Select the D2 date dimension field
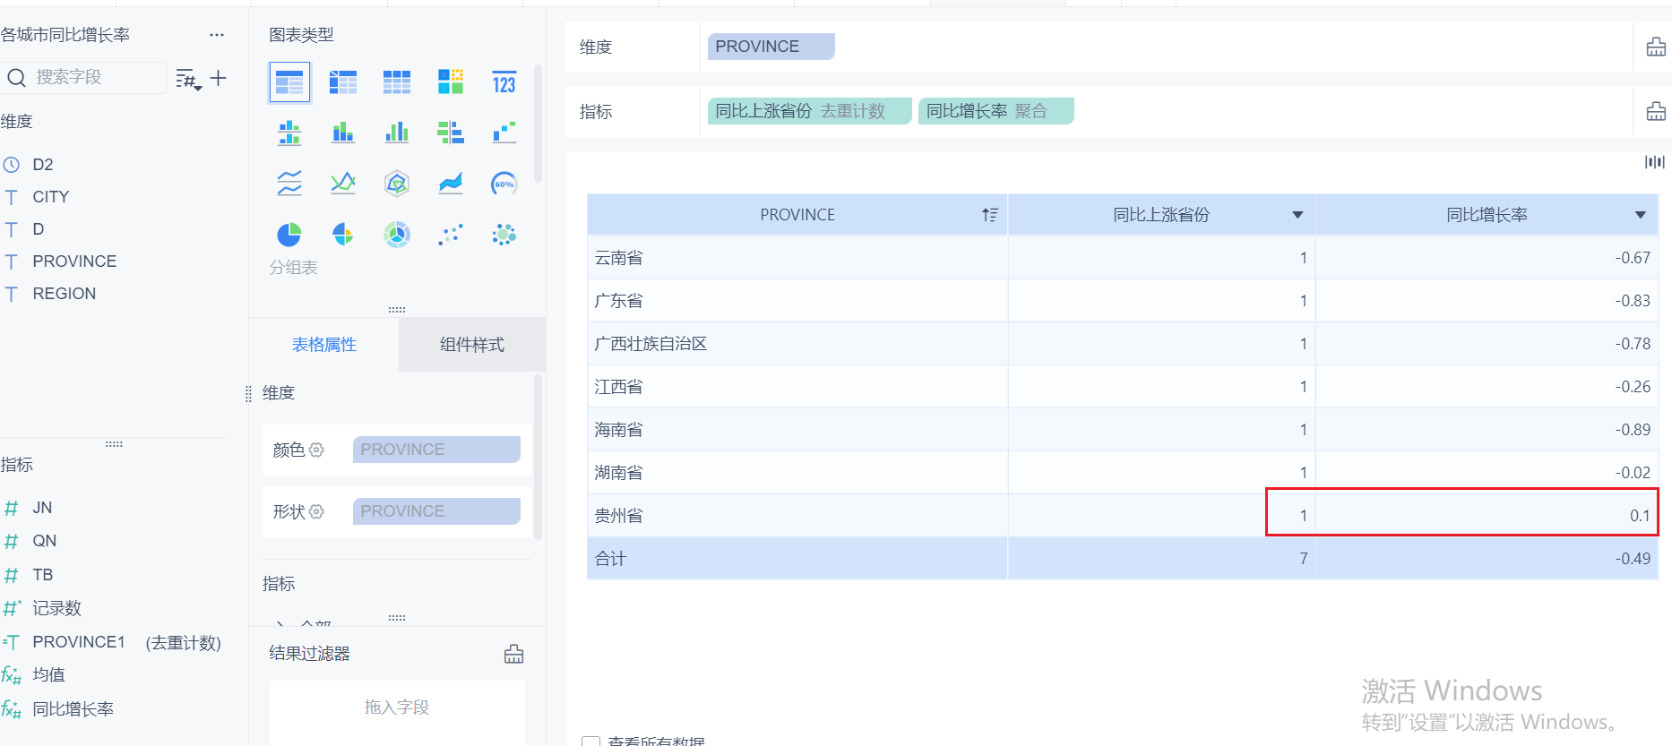Screen dimensions: 1672x746 tap(43, 165)
